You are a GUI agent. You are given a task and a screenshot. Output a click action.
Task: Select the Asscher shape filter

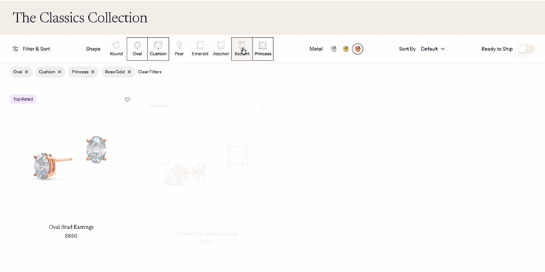221,49
